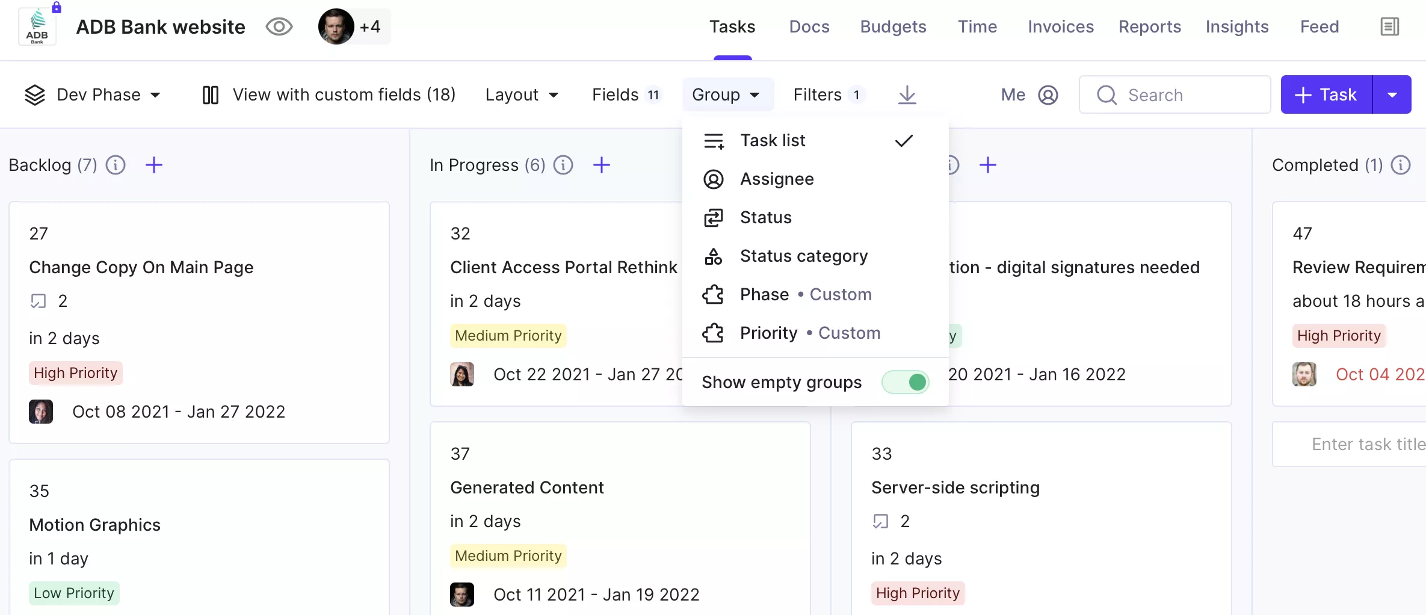1426x615 pixels.
Task: Toggle the project watch eye icon
Action: tap(279, 26)
